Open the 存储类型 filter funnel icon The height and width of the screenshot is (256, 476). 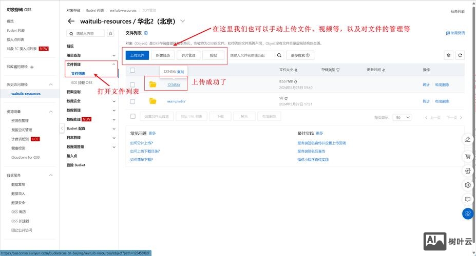pyautogui.click(x=338, y=70)
